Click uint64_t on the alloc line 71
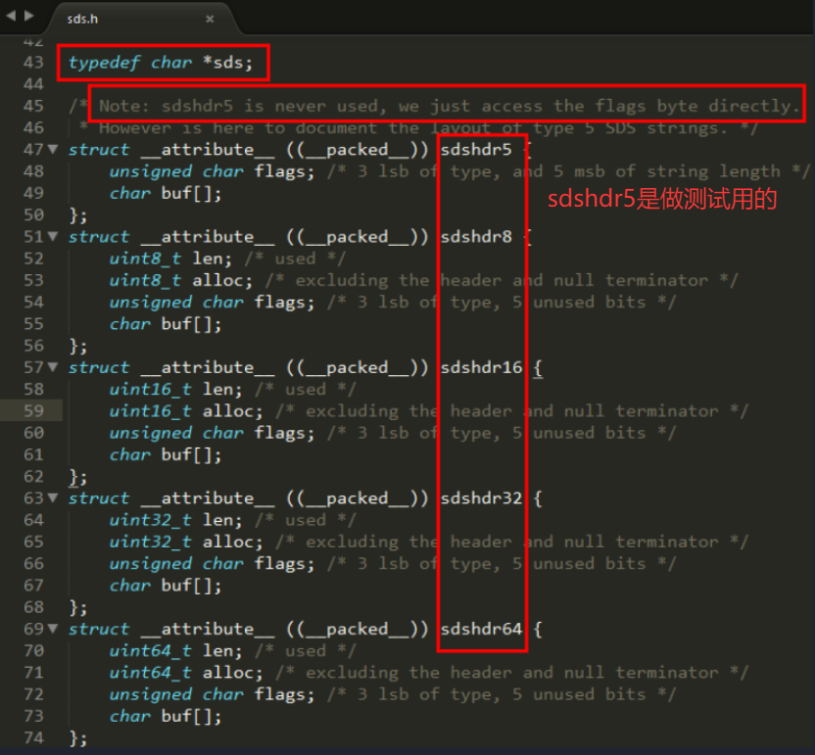Screen dimensions: 815x755 click(x=150, y=673)
